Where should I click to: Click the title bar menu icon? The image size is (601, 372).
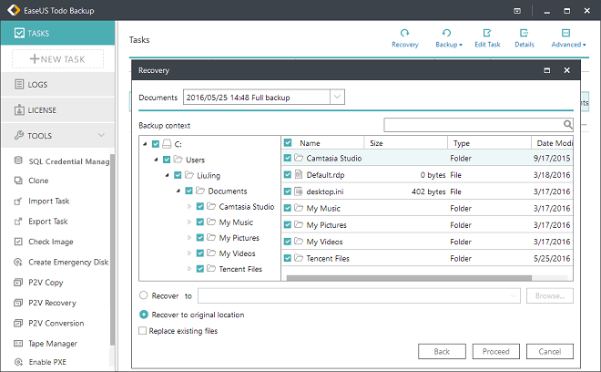pyautogui.click(x=517, y=11)
